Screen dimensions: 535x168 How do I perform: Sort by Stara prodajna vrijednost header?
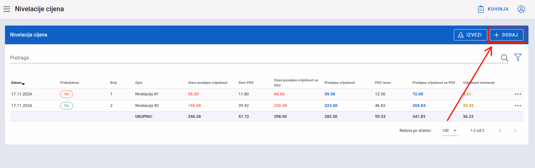[207, 83]
